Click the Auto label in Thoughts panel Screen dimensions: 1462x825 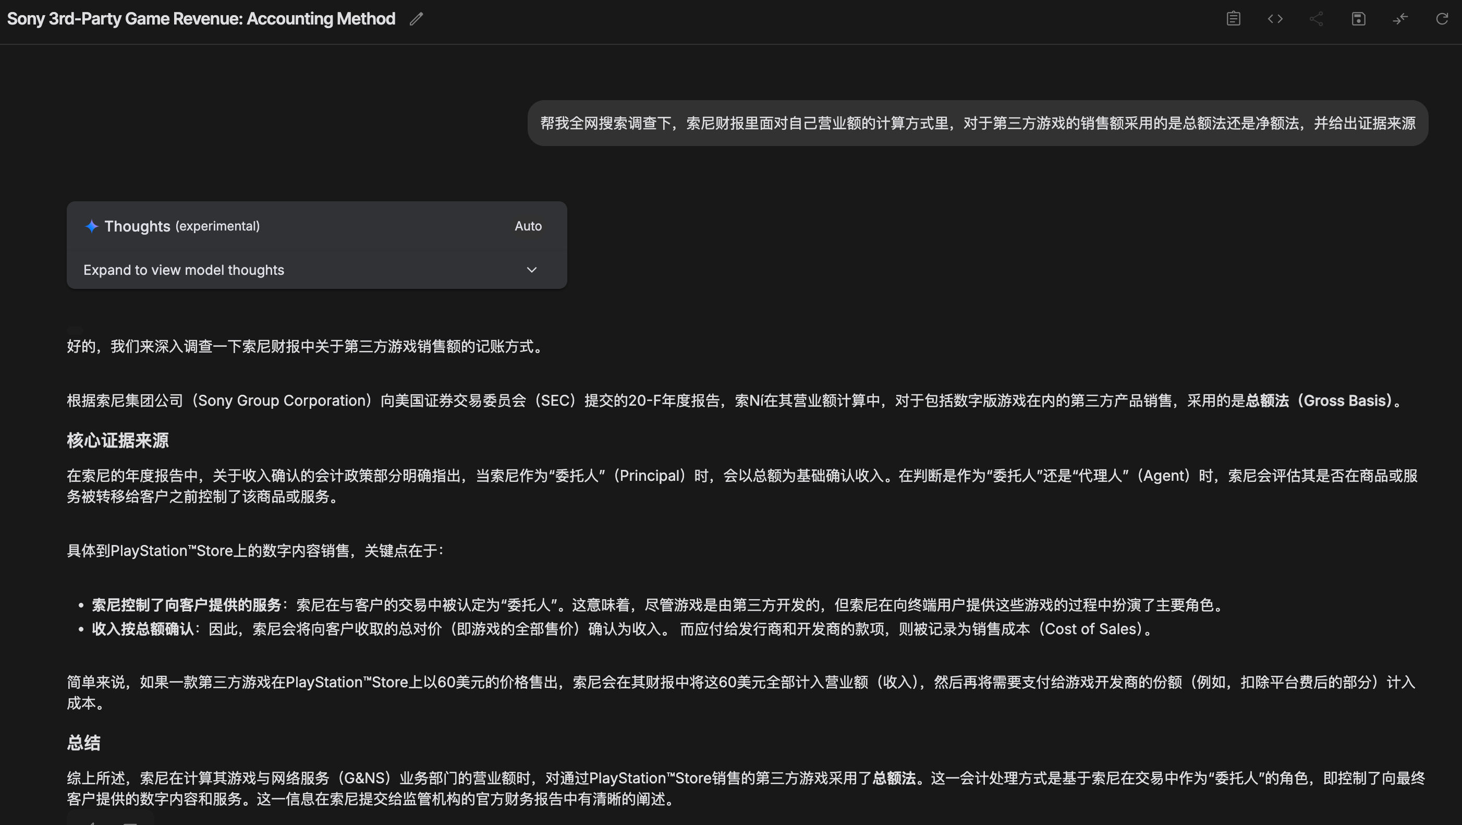pos(528,226)
